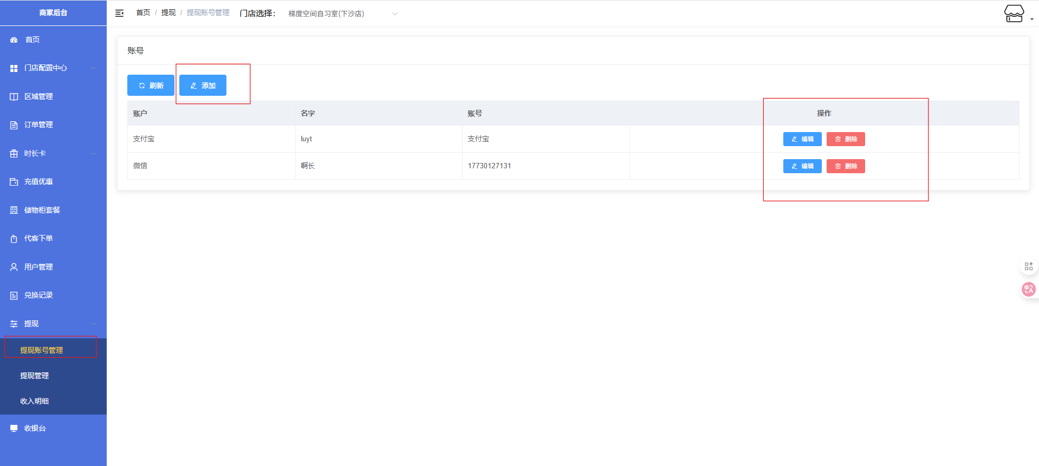Delete the 微信 17730127131 account row
The image size is (1039, 466).
coord(846,166)
